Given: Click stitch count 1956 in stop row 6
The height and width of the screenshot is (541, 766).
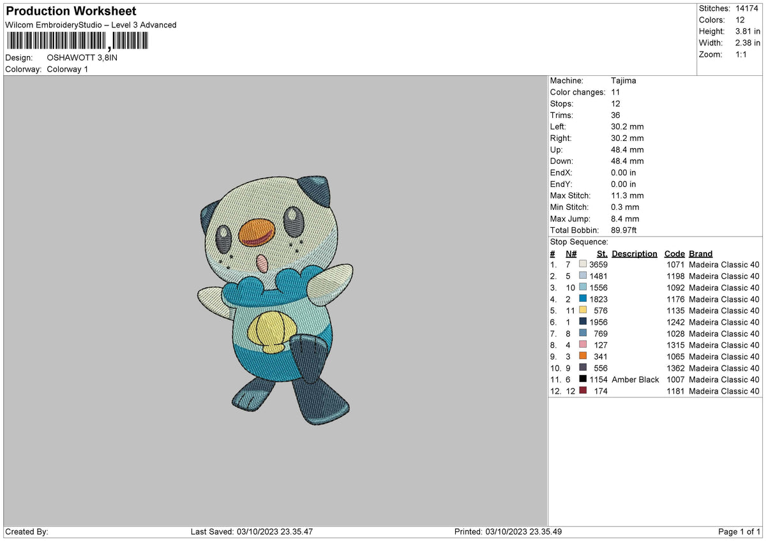Looking at the screenshot, I should 599,322.
